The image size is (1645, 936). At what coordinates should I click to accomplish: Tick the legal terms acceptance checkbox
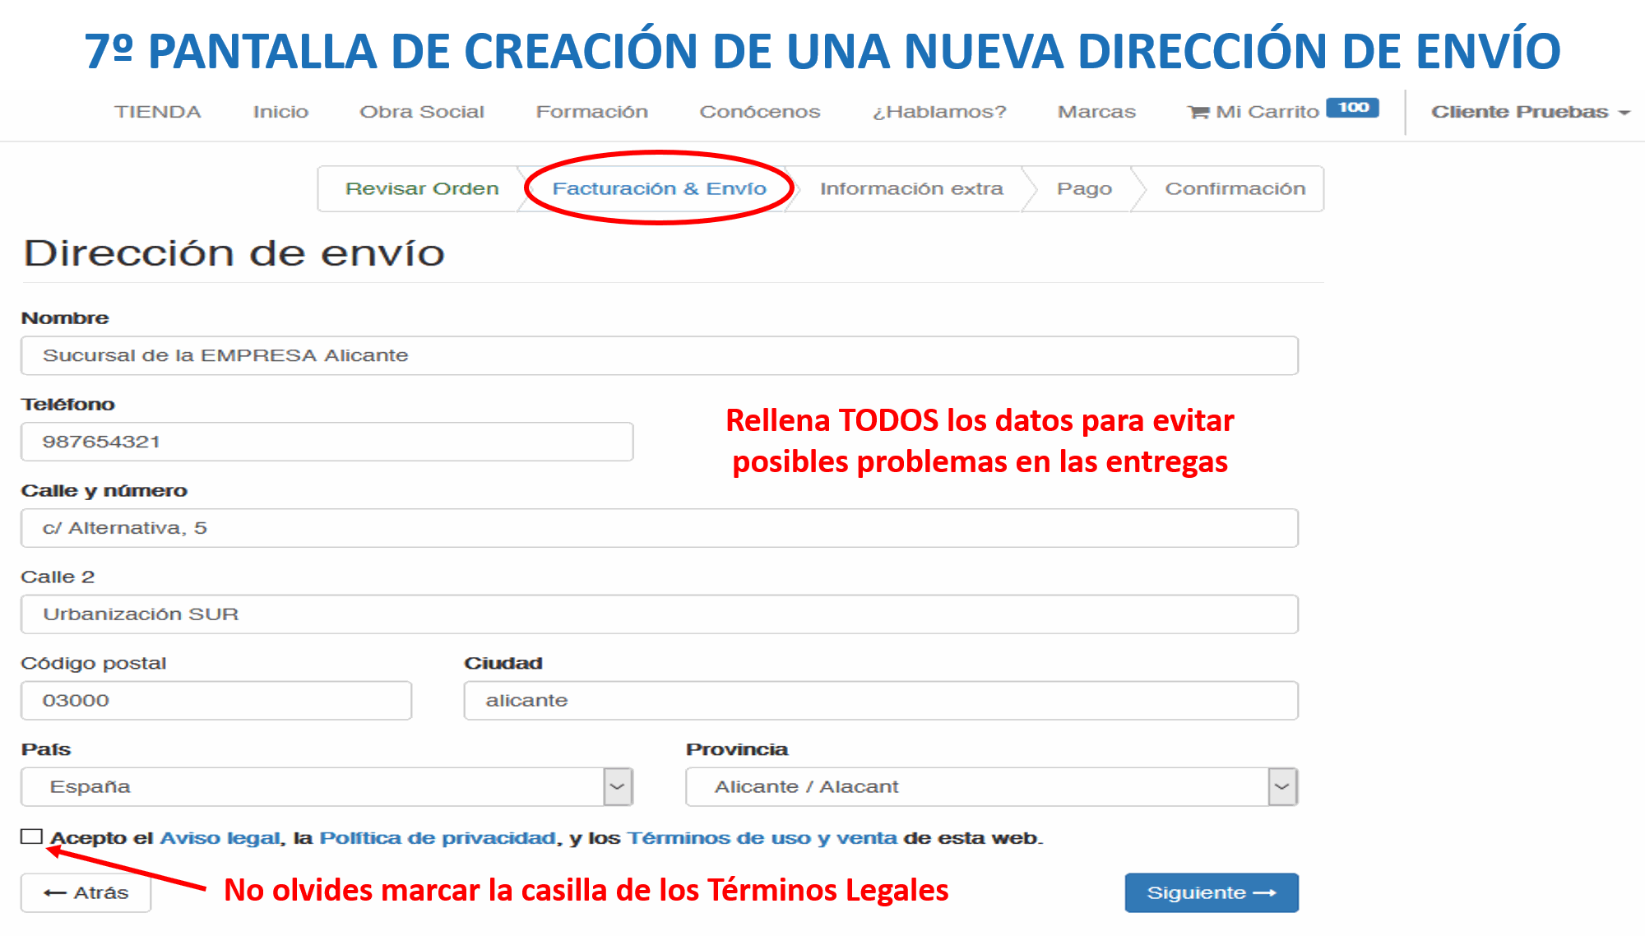tap(32, 836)
